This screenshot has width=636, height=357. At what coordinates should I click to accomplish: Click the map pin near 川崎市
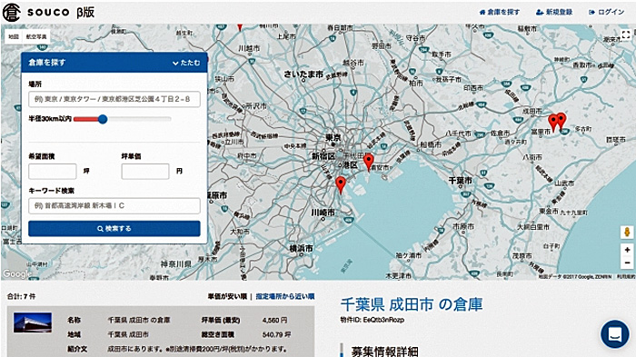point(341,185)
